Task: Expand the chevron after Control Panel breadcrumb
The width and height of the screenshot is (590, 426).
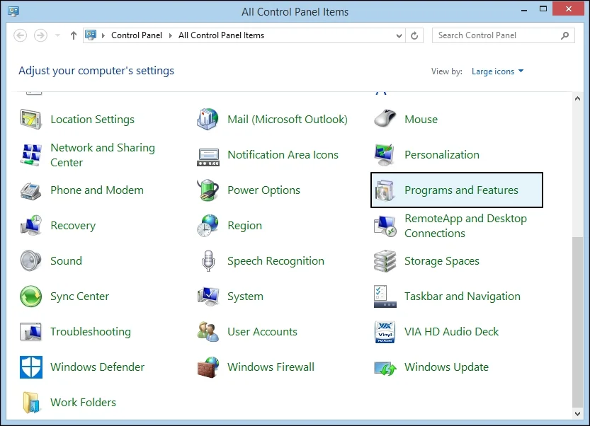Action: tap(171, 35)
